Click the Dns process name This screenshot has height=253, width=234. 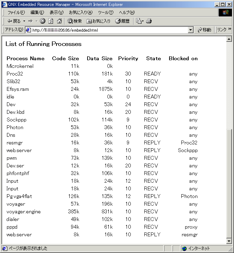click(11, 135)
